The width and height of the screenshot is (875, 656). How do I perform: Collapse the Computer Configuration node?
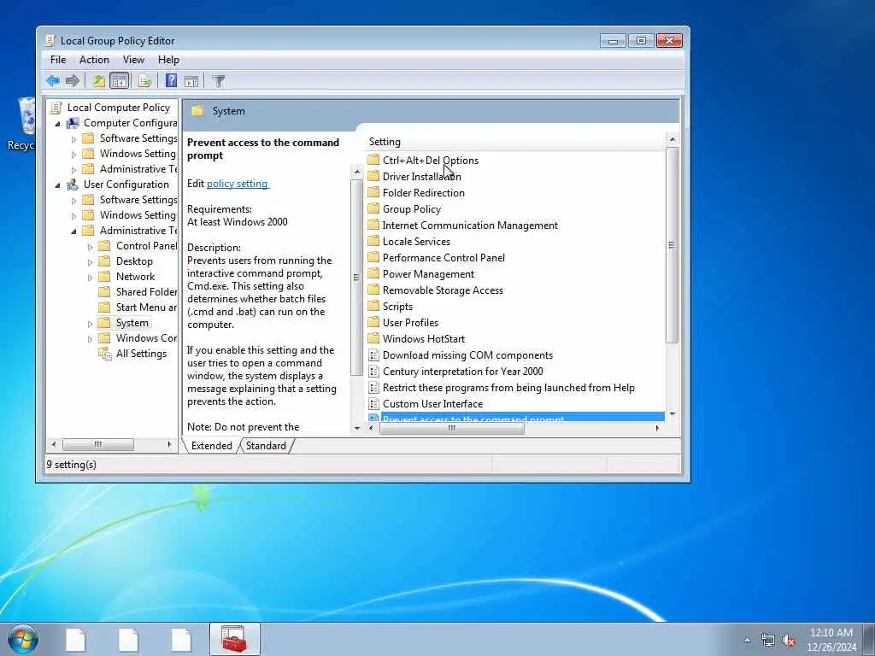click(x=57, y=124)
